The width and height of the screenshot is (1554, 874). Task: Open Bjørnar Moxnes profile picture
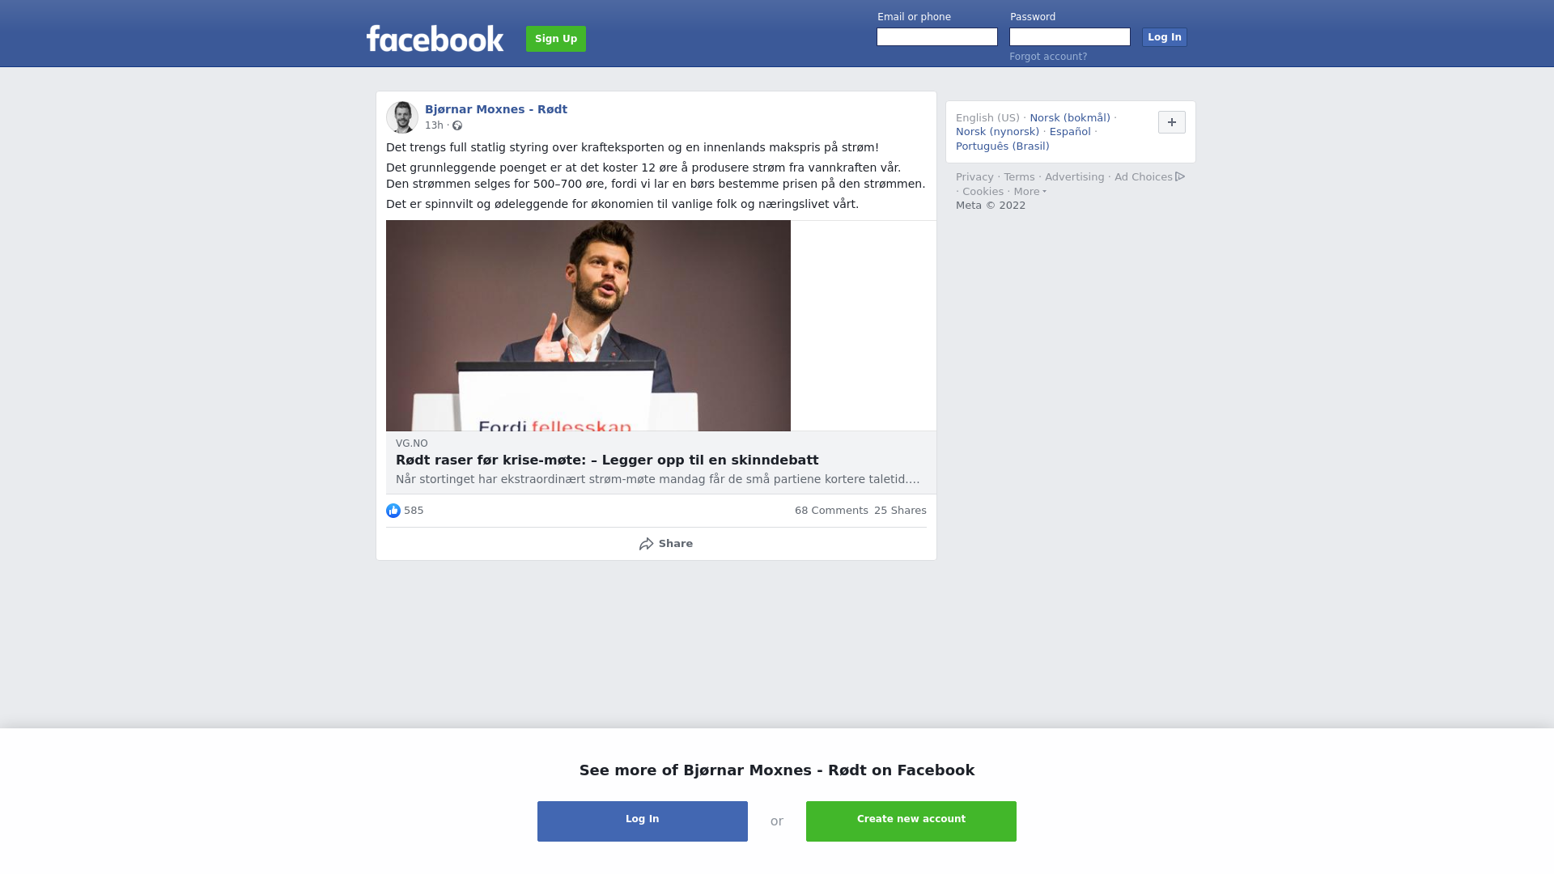click(402, 117)
